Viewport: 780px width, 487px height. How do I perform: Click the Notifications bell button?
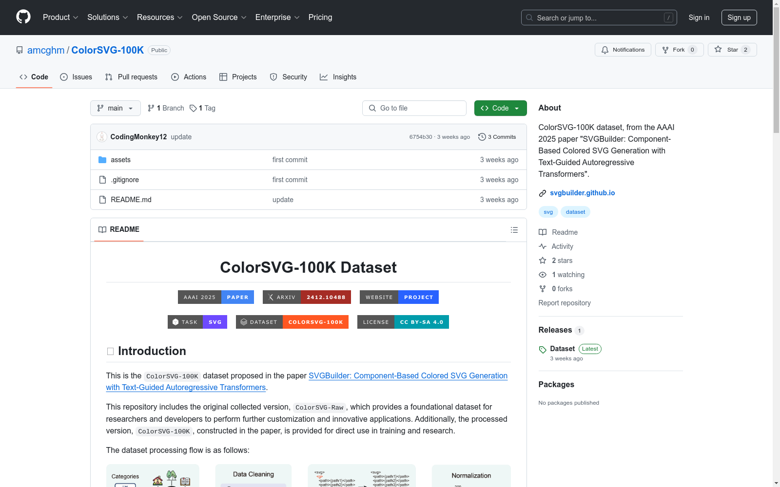[623, 50]
